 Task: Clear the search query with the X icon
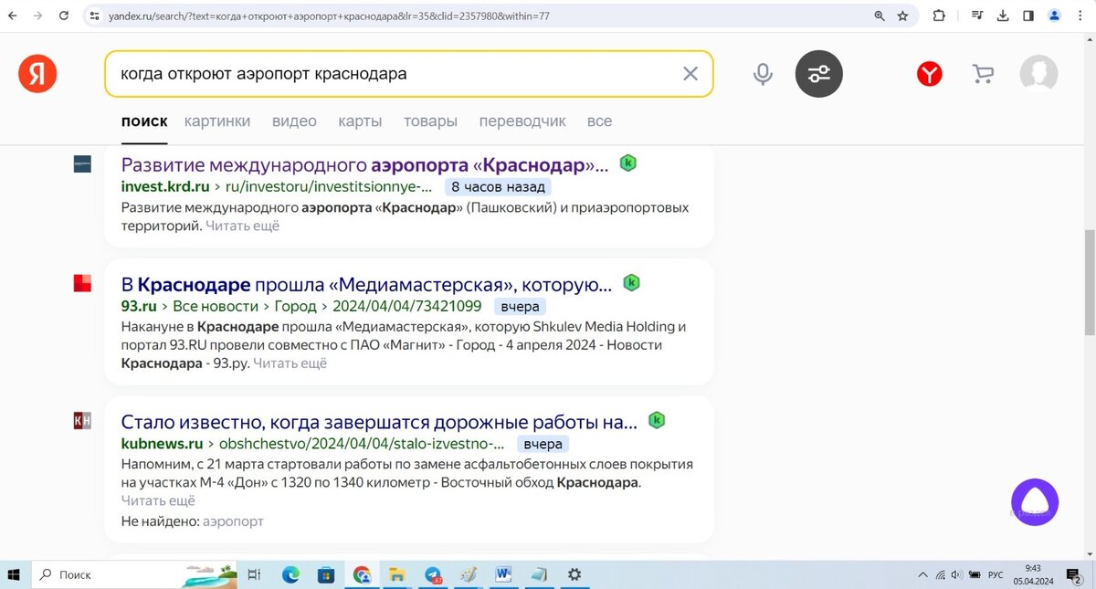point(690,74)
